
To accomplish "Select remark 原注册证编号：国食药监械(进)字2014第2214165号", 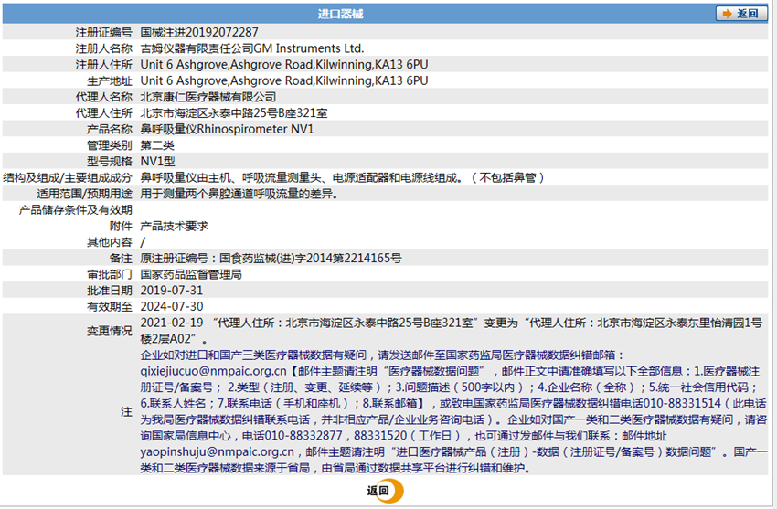I will pos(271,259).
